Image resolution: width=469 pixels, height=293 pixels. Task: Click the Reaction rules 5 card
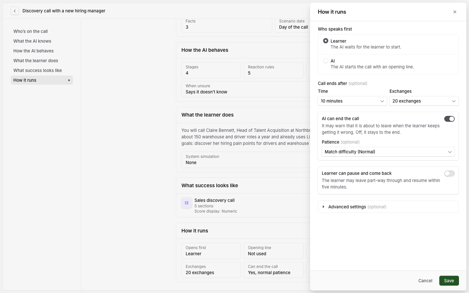coord(274,70)
